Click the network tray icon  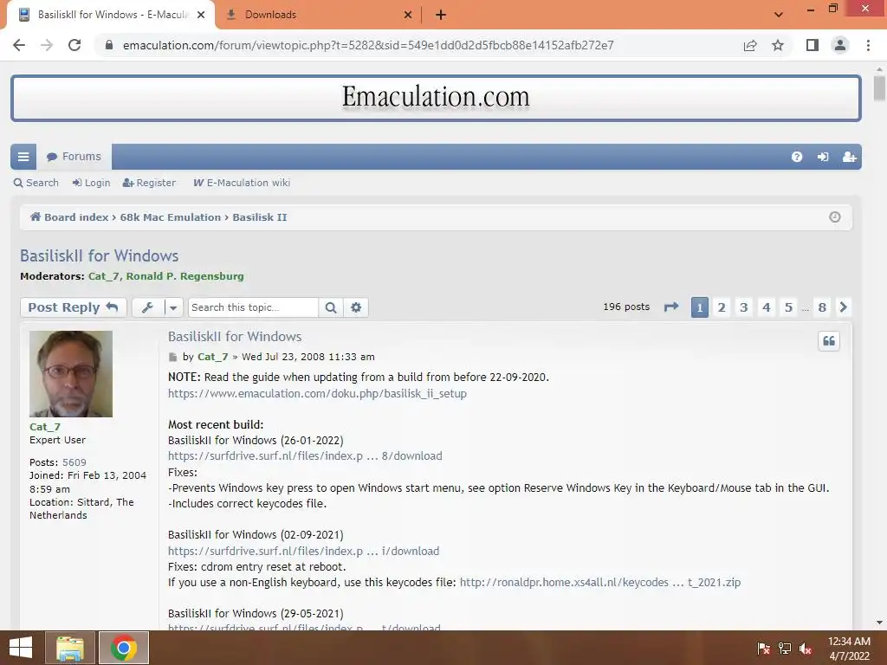[785, 649]
